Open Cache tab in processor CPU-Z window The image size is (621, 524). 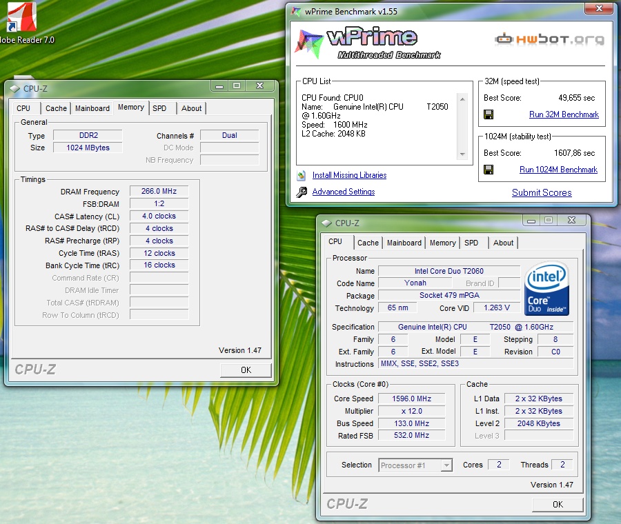point(368,243)
